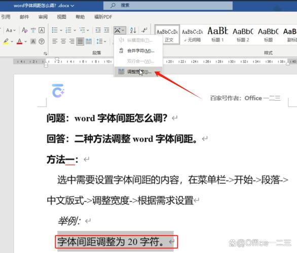Click the red font color swatch

19,41
